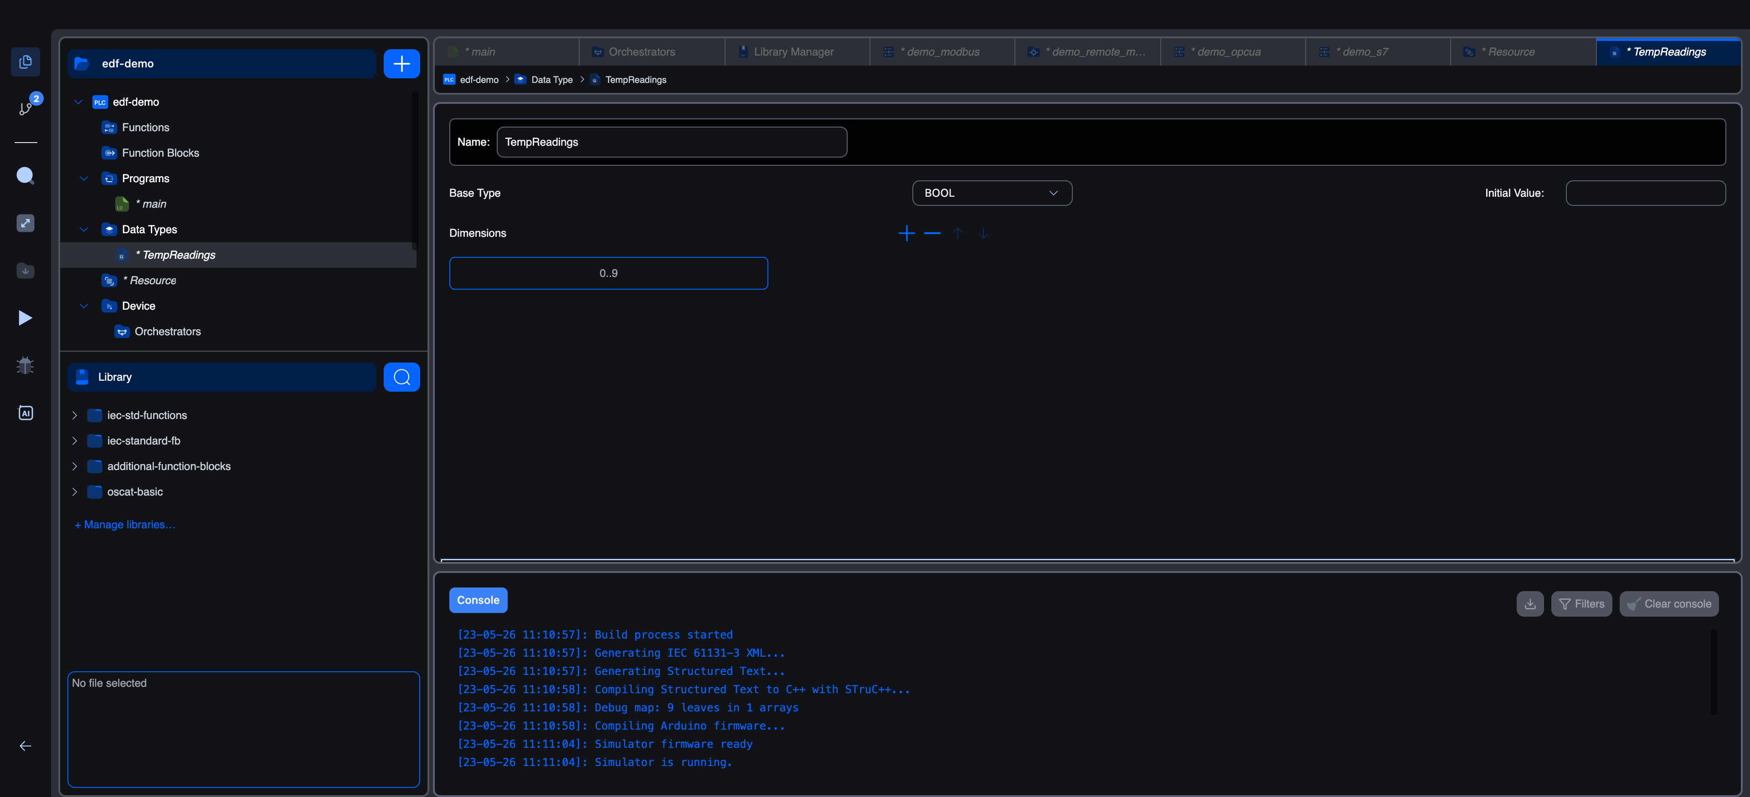
Task: Collapse the edf-demo project node
Action: 78,102
